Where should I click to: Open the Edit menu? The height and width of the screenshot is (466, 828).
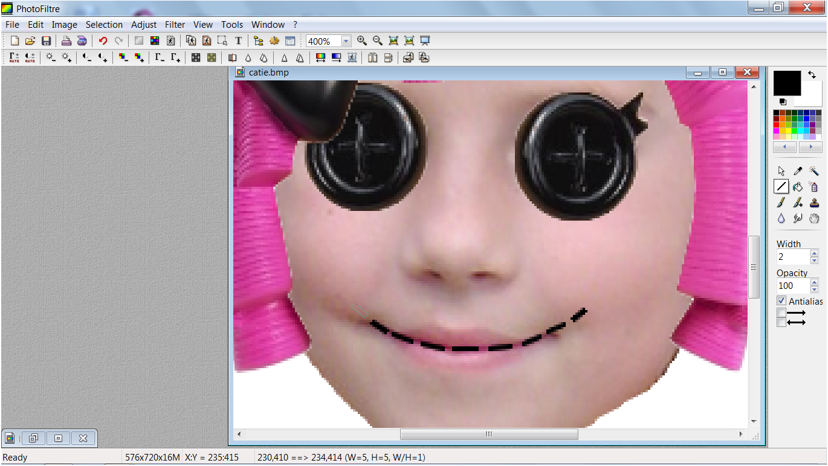click(36, 25)
